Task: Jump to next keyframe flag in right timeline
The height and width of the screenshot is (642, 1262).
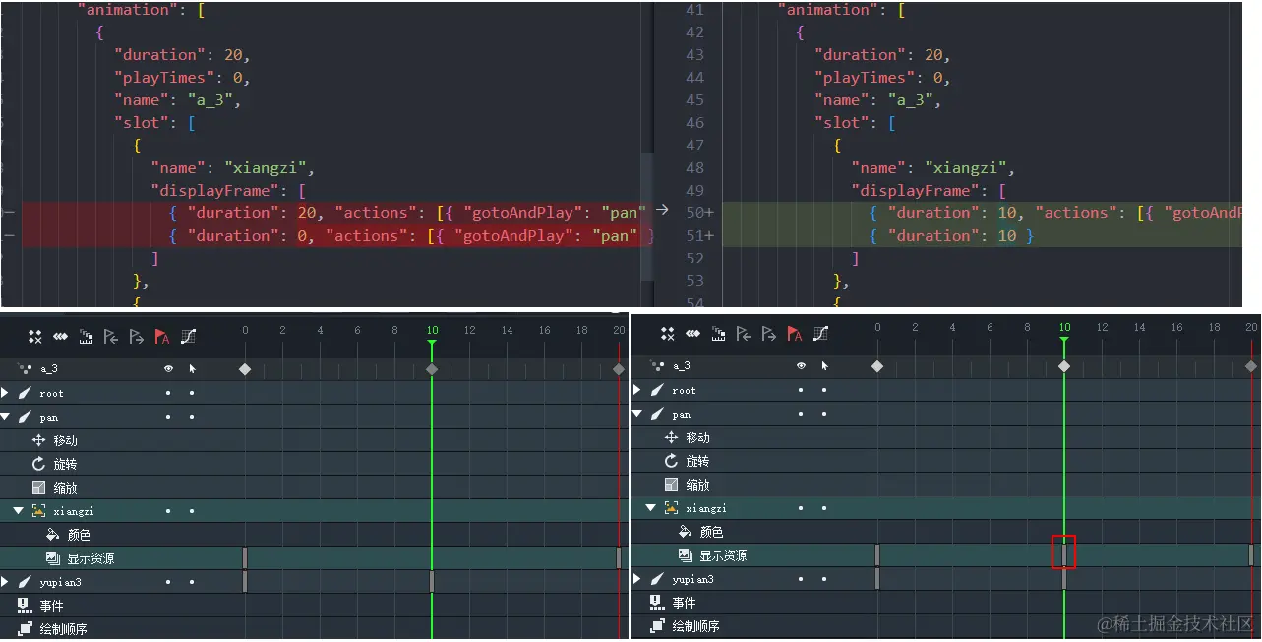Action: coord(769,334)
